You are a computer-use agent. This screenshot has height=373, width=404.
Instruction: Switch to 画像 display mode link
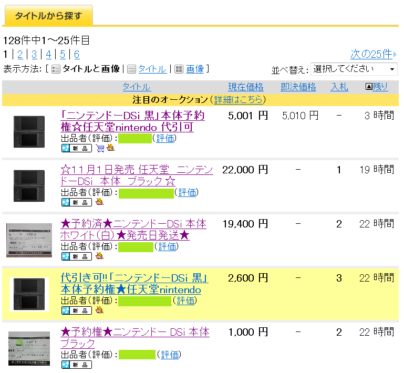tap(195, 69)
